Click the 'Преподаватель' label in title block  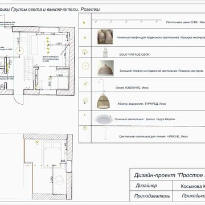click(152, 196)
